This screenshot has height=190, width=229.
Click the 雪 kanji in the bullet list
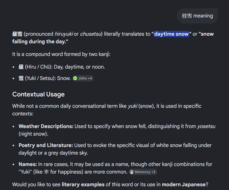tap(21, 78)
